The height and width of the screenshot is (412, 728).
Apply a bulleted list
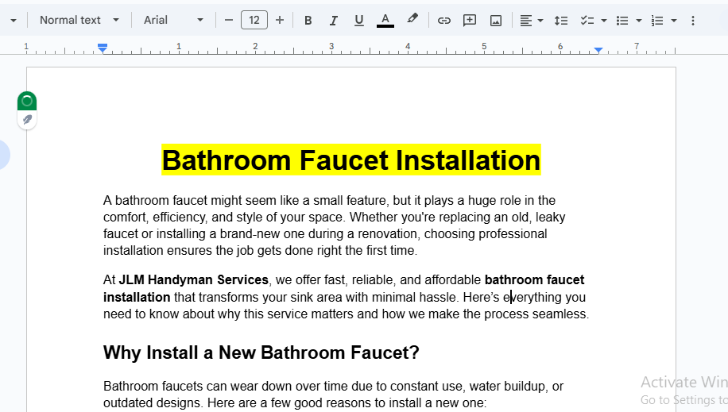[x=622, y=21]
